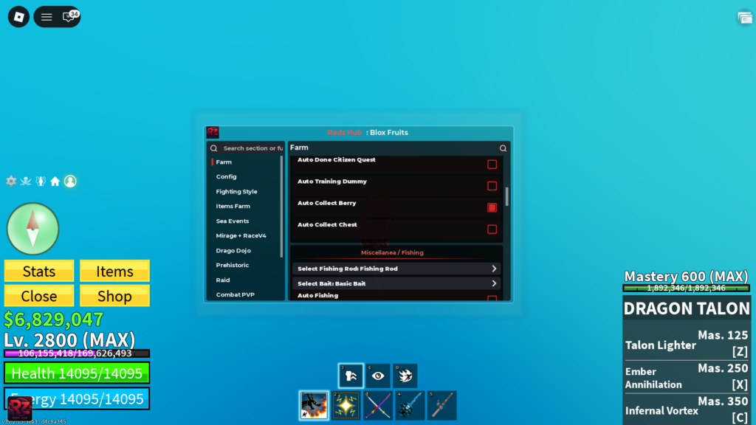Open the Drago Dojo section
Image resolution: width=756 pixels, height=425 pixels.
click(x=233, y=251)
